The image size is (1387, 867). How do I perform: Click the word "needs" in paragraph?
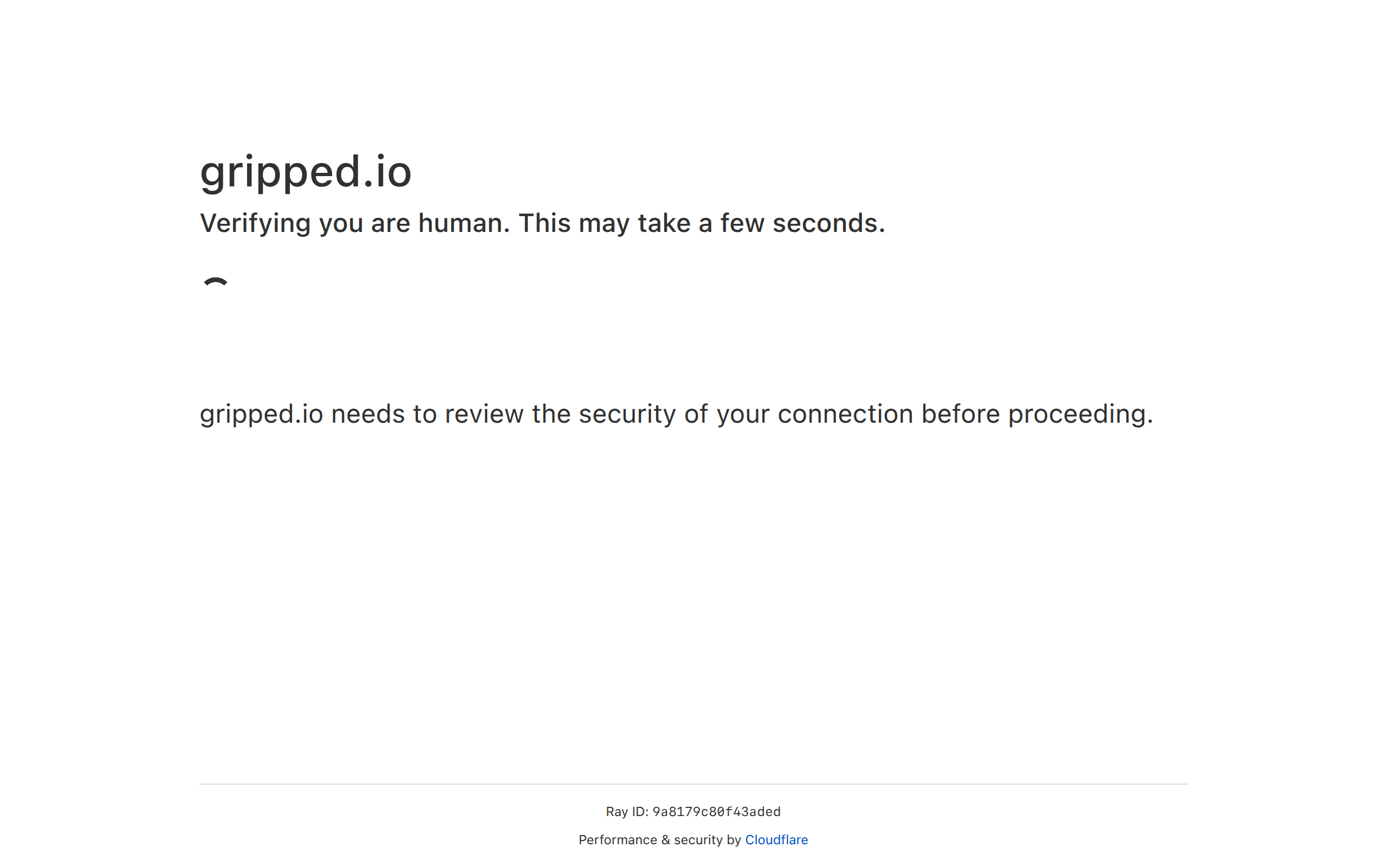367,414
